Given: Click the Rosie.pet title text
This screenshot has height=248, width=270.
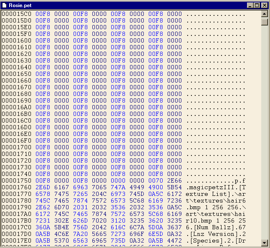Looking at the screenshot, I should (x=19, y=5).
